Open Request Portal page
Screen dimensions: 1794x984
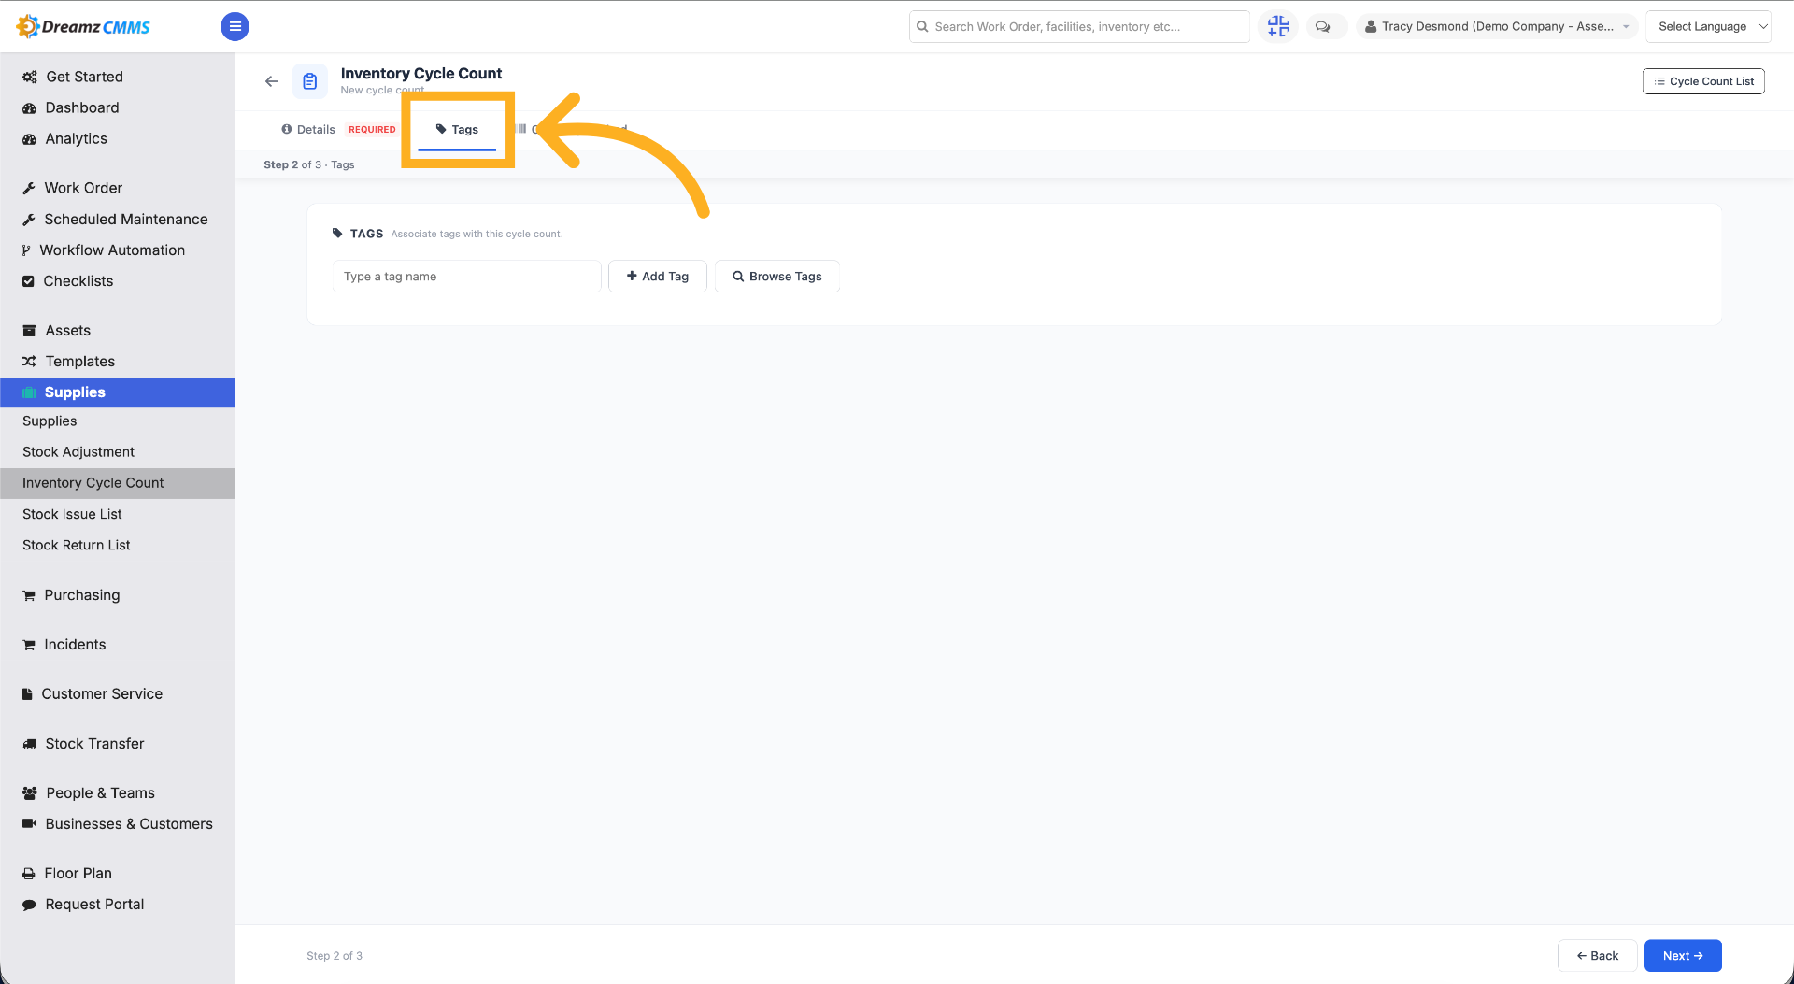click(x=94, y=905)
